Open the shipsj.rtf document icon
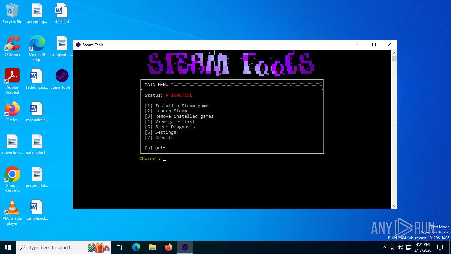 tap(62, 14)
